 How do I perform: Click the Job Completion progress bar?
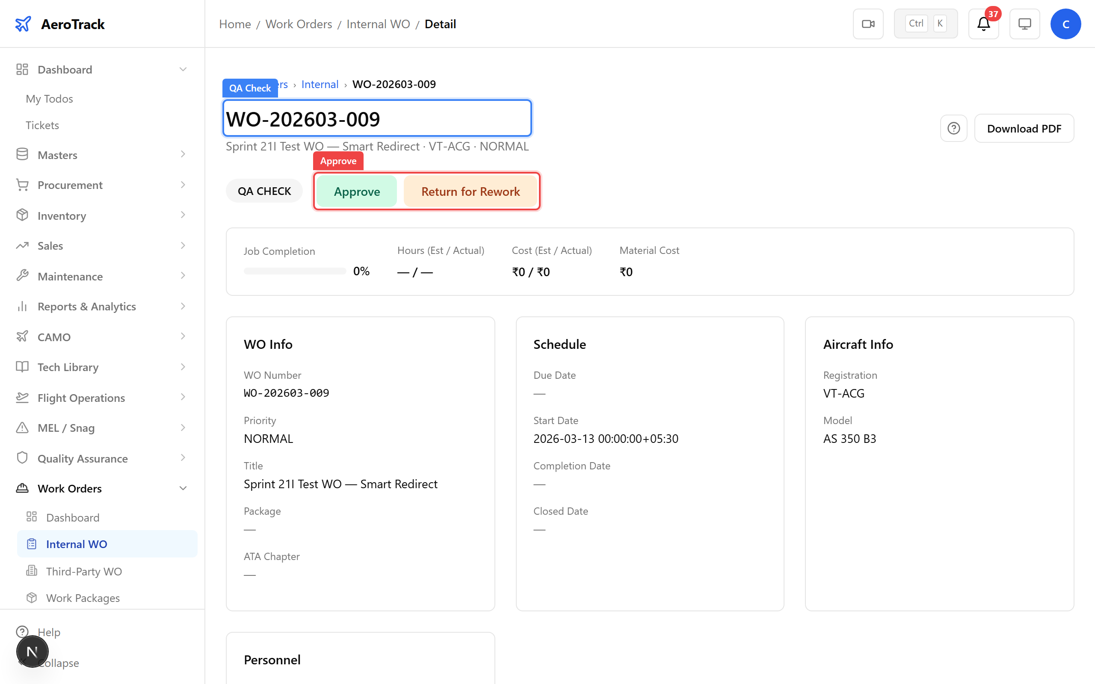(294, 271)
